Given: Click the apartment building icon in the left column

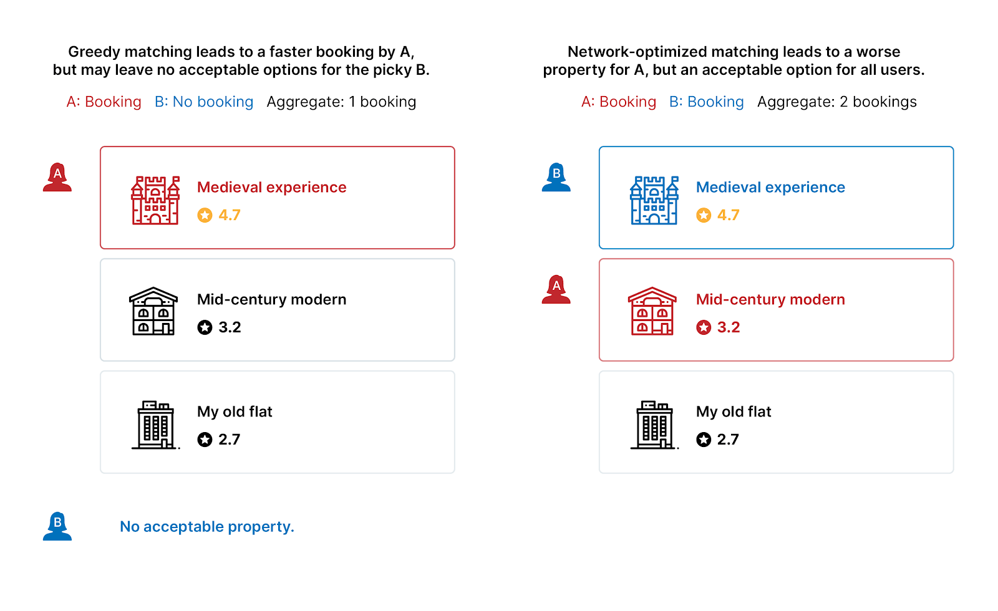Looking at the screenshot, I should 155,425.
